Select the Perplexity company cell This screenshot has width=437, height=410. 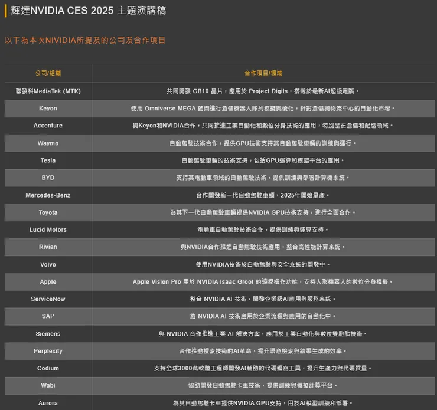pos(48,351)
